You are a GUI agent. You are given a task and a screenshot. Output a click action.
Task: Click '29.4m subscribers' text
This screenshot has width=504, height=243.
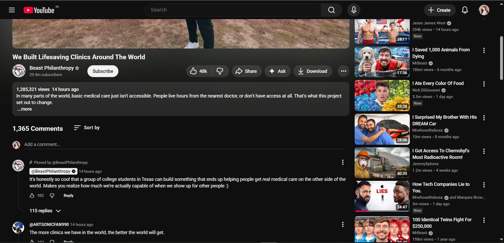click(x=46, y=75)
